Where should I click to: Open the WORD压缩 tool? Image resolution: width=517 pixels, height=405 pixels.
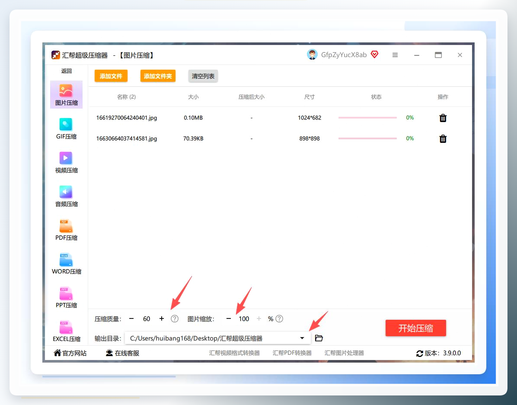[66, 264]
